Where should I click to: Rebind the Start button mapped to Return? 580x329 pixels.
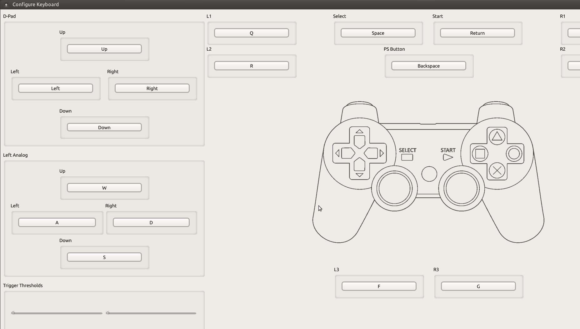477,33
